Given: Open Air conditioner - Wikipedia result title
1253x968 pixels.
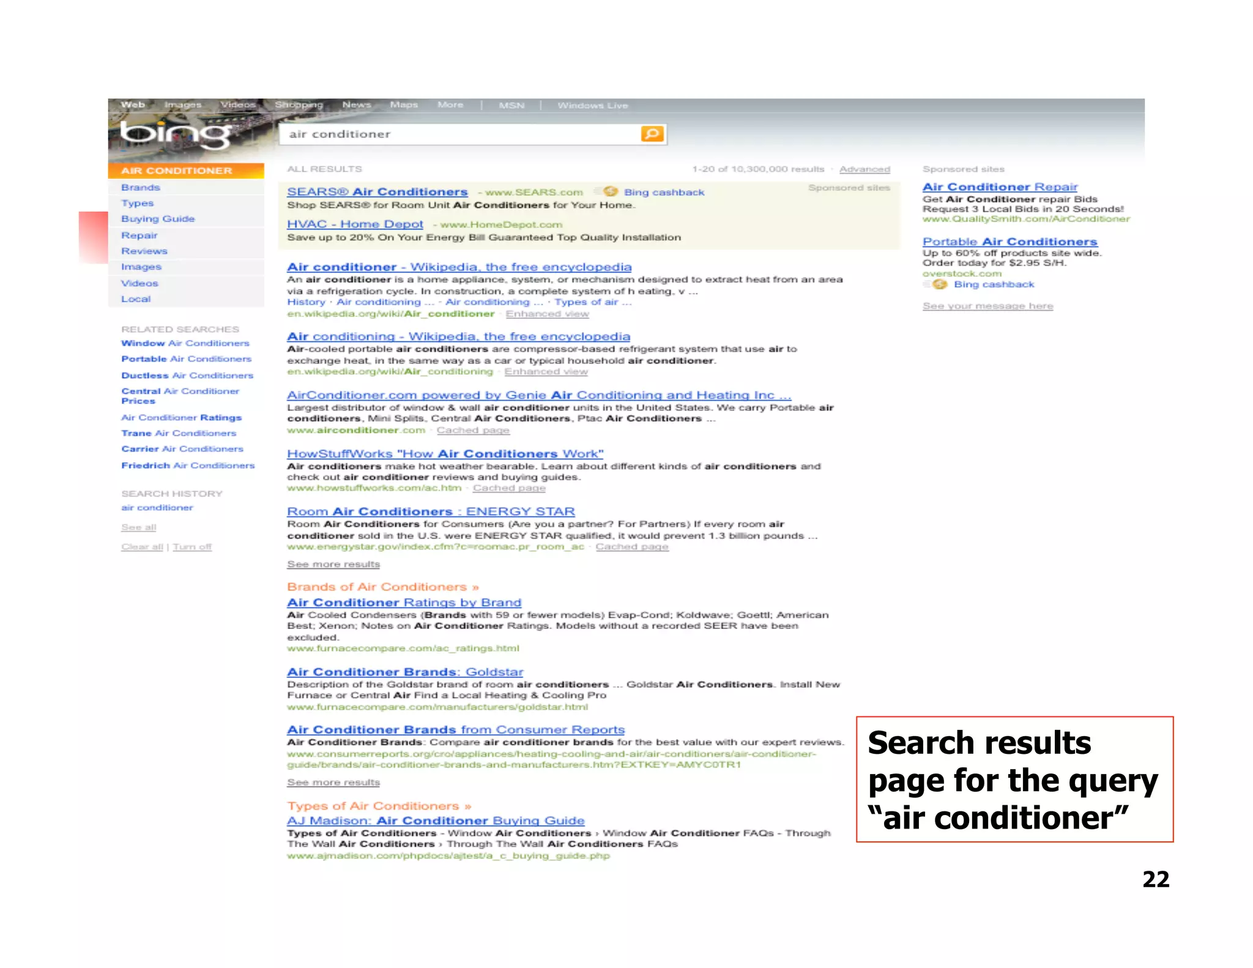Looking at the screenshot, I should tap(459, 267).
